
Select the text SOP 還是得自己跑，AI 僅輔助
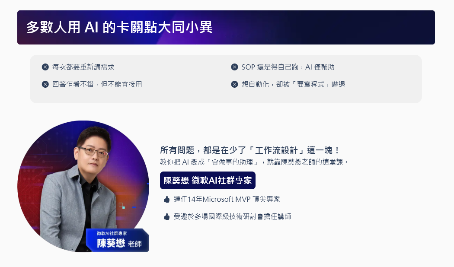288,67
